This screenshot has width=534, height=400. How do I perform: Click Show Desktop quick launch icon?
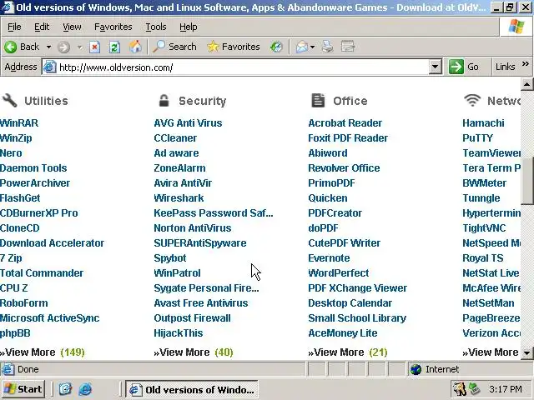pos(65,389)
